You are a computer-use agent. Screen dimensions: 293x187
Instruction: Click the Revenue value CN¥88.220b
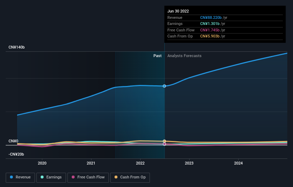coord(211,17)
